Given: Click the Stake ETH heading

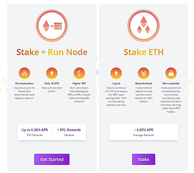Looking at the screenshot, I should [143, 52].
